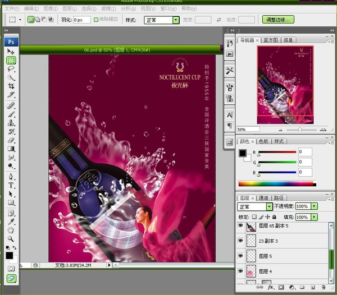Select the Notes tool

[11, 213]
